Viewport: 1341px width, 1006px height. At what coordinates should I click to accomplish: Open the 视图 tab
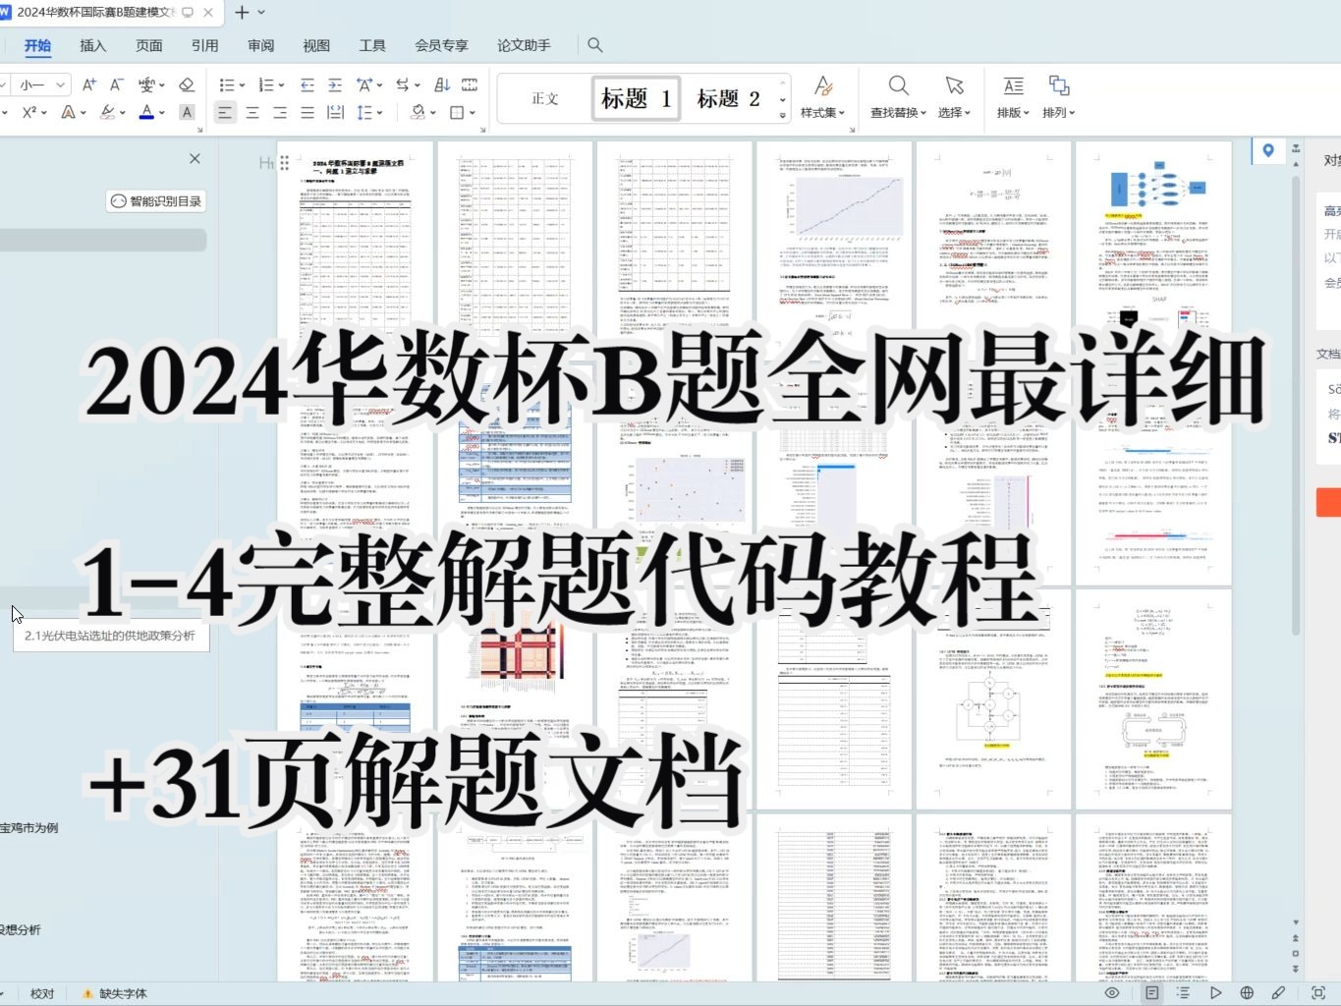tap(316, 45)
